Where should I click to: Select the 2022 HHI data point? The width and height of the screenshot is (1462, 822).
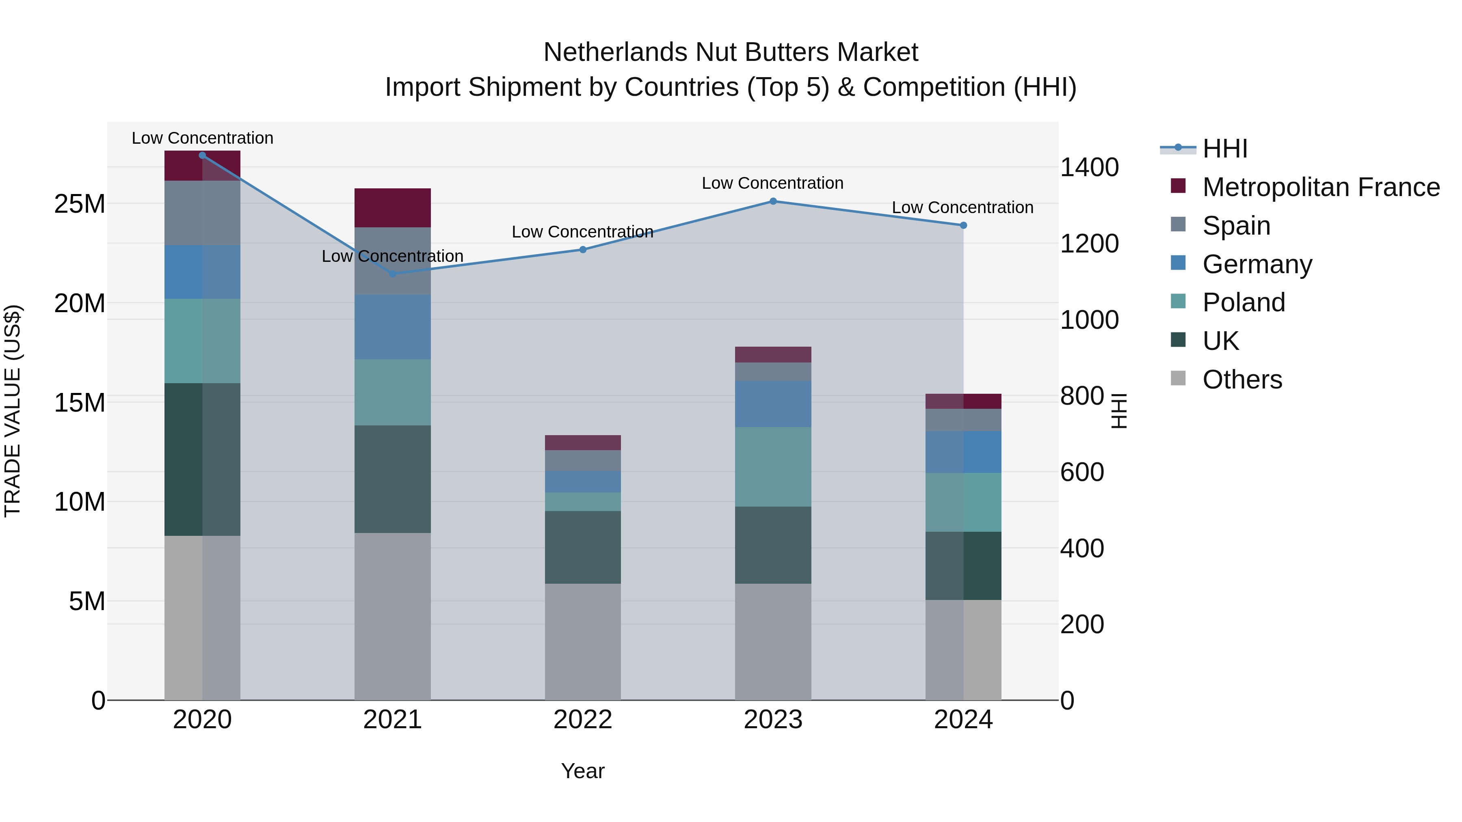pyautogui.click(x=583, y=250)
